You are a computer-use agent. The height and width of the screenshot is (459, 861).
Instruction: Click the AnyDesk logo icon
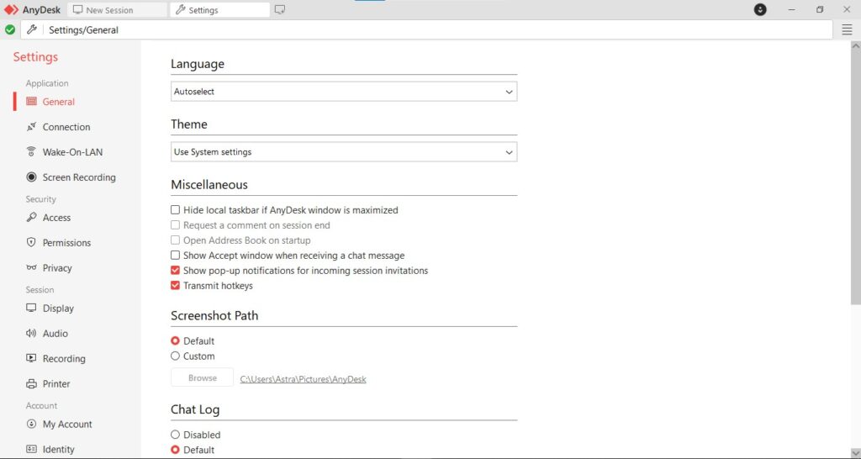(11, 10)
